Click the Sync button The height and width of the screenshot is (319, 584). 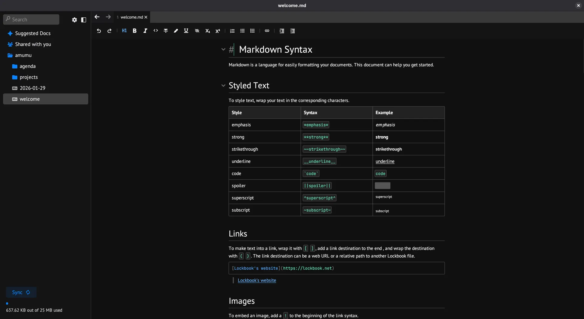click(21, 292)
